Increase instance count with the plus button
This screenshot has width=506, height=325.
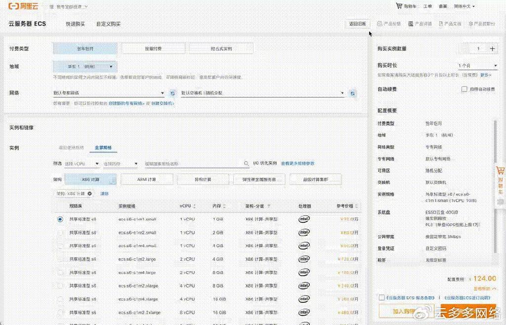tap(492, 49)
